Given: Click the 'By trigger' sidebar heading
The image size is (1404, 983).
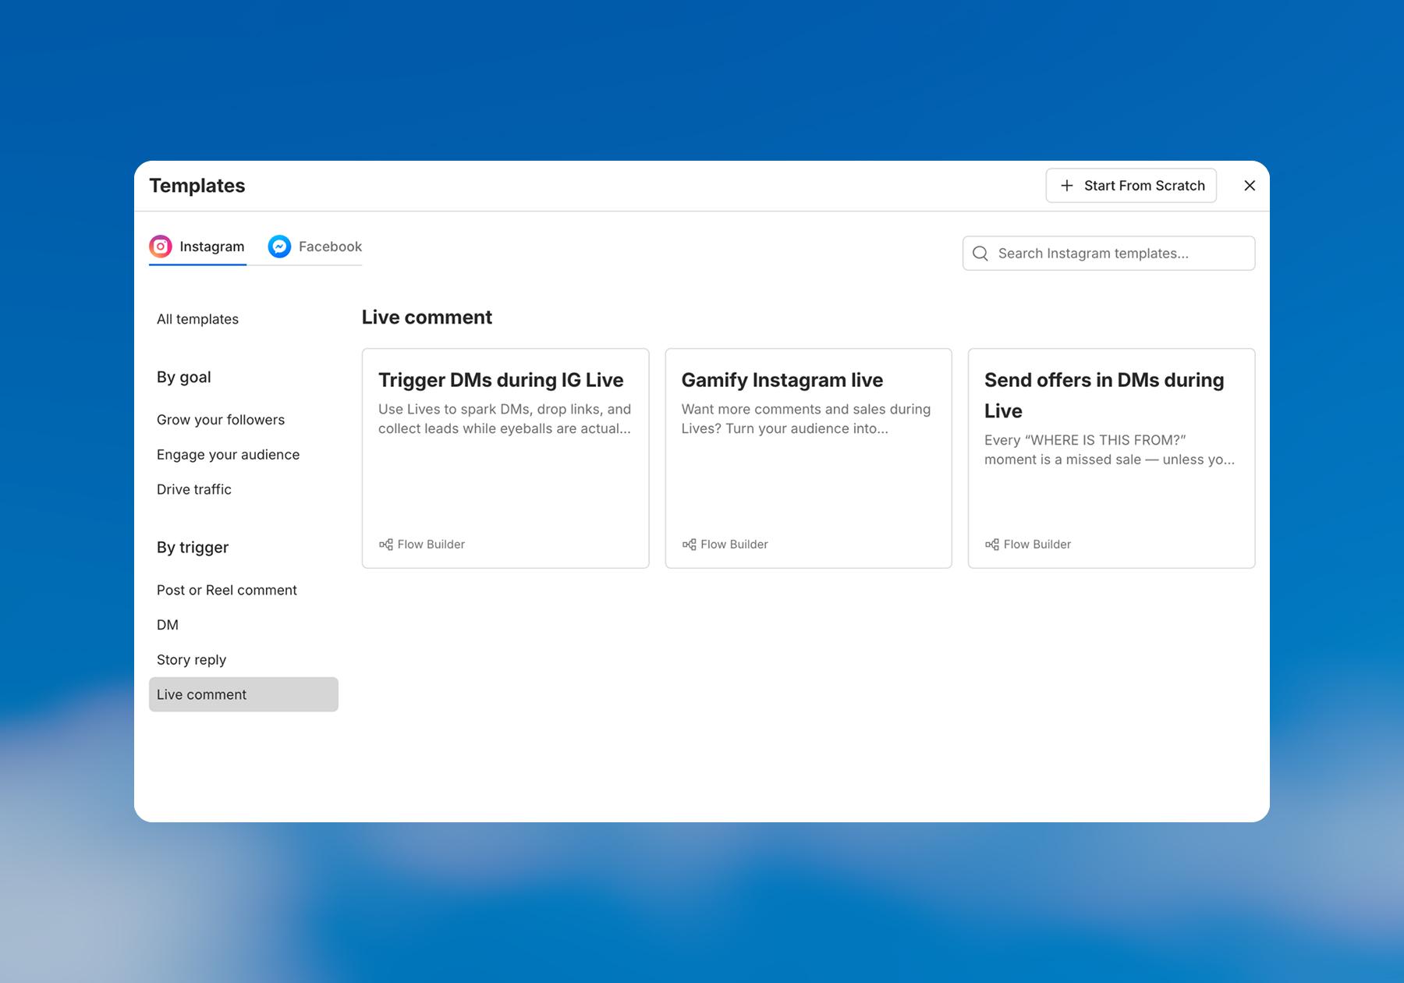Looking at the screenshot, I should tap(193, 548).
